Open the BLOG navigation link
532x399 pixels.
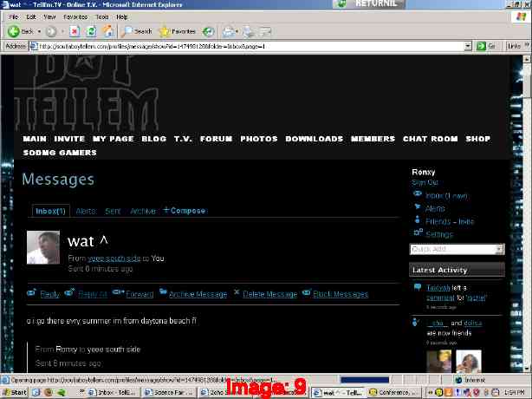pos(153,139)
